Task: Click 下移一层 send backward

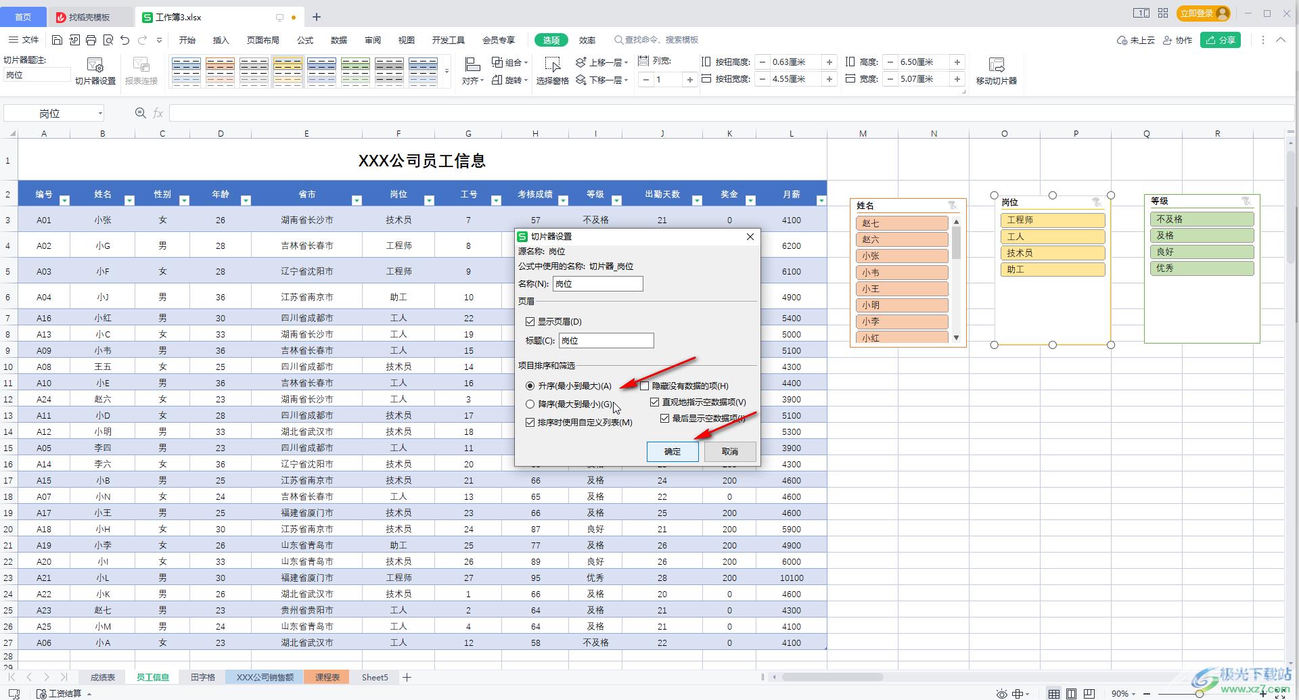Action: 601,80
